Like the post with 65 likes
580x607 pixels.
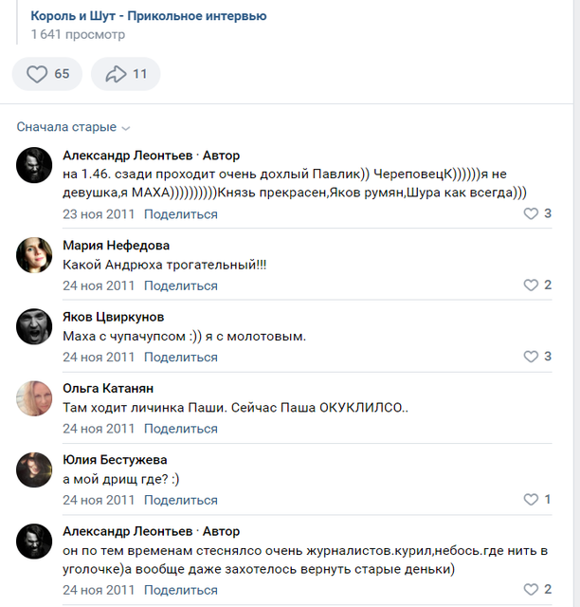click(47, 74)
